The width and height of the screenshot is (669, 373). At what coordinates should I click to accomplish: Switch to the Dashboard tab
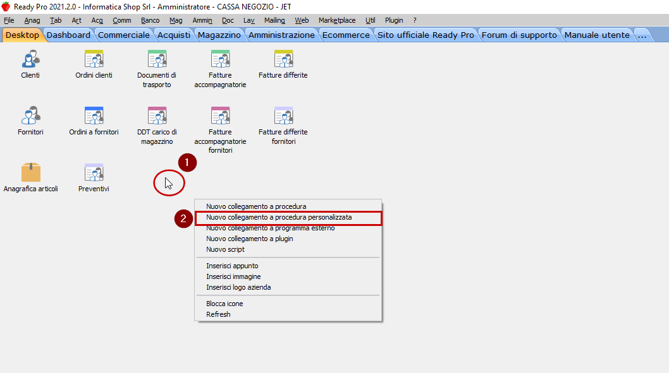coord(69,35)
